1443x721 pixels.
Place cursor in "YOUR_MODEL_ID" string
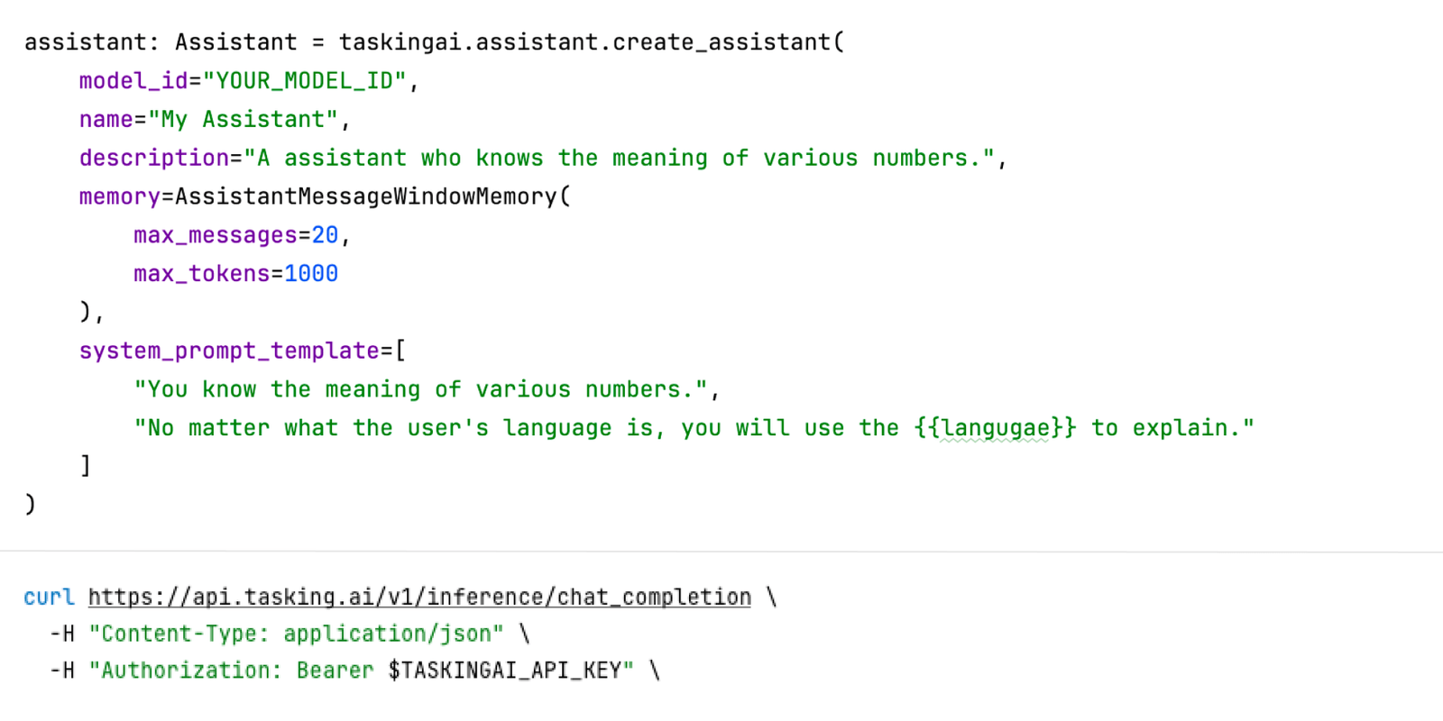304,81
